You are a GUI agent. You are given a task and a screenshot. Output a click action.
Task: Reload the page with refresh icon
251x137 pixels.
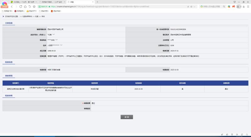21,6
